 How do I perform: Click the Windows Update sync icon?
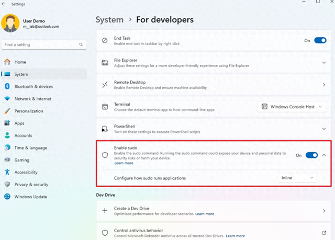click(7, 197)
